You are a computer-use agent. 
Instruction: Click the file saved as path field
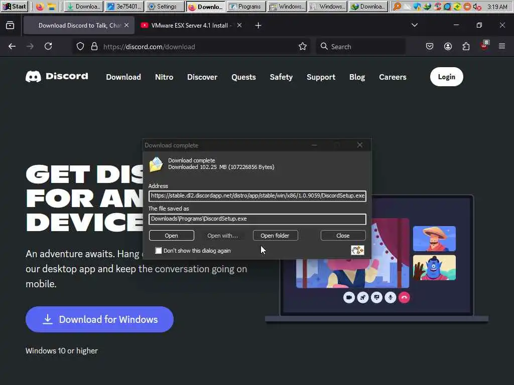(x=258, y=219)
